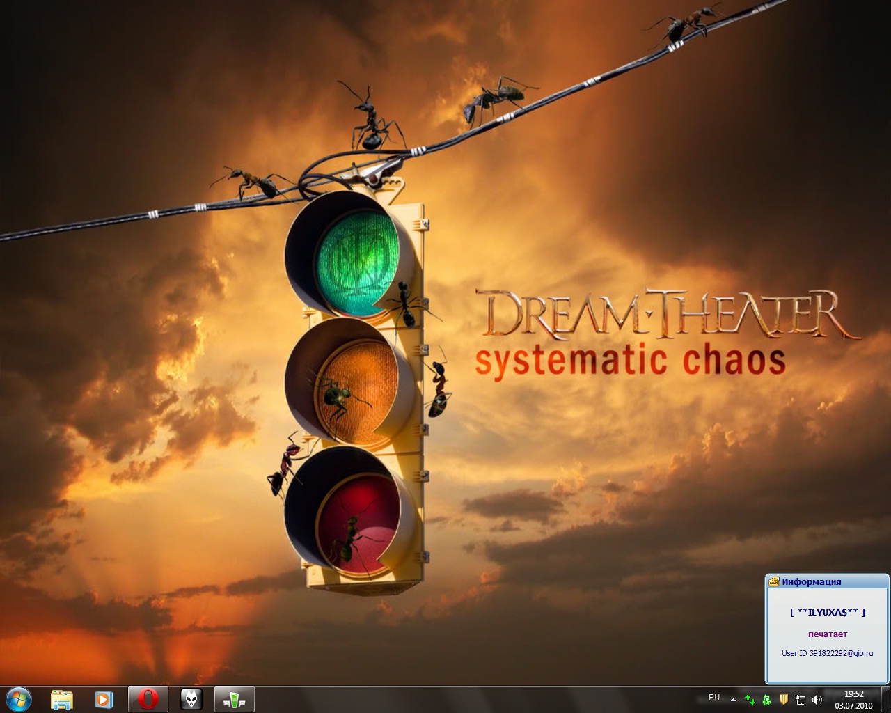891x713 pixels.
Task: Open Windows Explorer from the taskbar
Action: click(62, 699)
